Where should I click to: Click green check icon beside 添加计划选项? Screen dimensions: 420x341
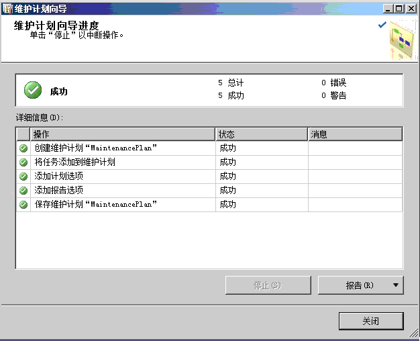(23, 177)
